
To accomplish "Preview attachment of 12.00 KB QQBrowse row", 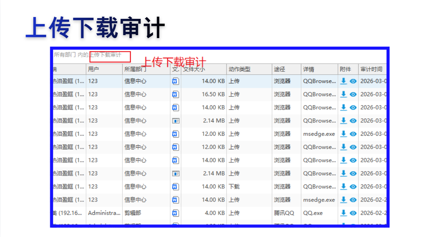I will click(353, 147).
